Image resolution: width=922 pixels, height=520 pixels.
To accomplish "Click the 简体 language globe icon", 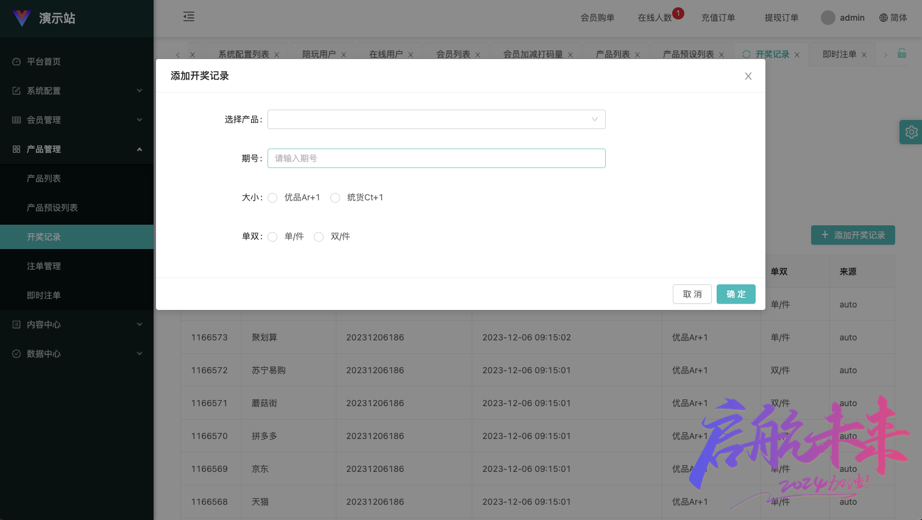I will click(x=883, y=18).
